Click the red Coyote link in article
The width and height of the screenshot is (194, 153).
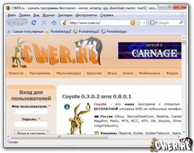(100, 104)
